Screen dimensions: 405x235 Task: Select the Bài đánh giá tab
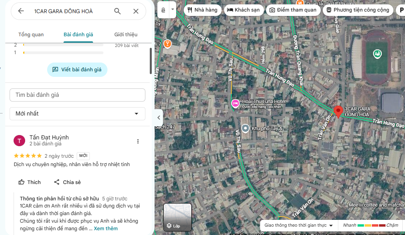[78, 35]
